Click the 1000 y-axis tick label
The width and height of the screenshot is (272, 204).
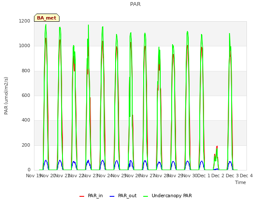click(24, 46)
